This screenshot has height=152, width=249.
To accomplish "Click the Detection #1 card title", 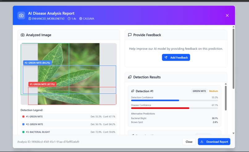I will click(x=144, y=91).
